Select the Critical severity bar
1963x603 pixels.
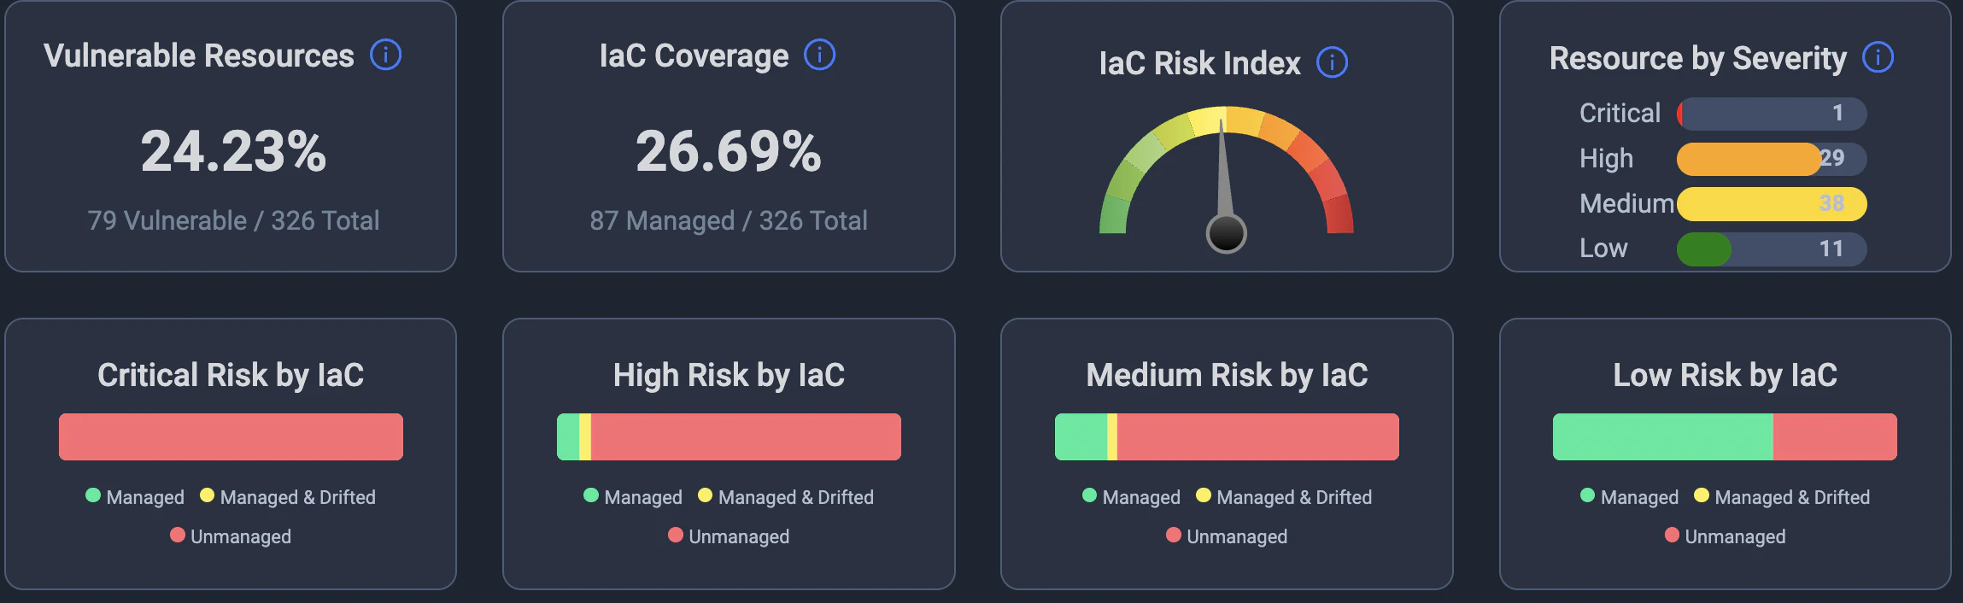pos(1772,114)
